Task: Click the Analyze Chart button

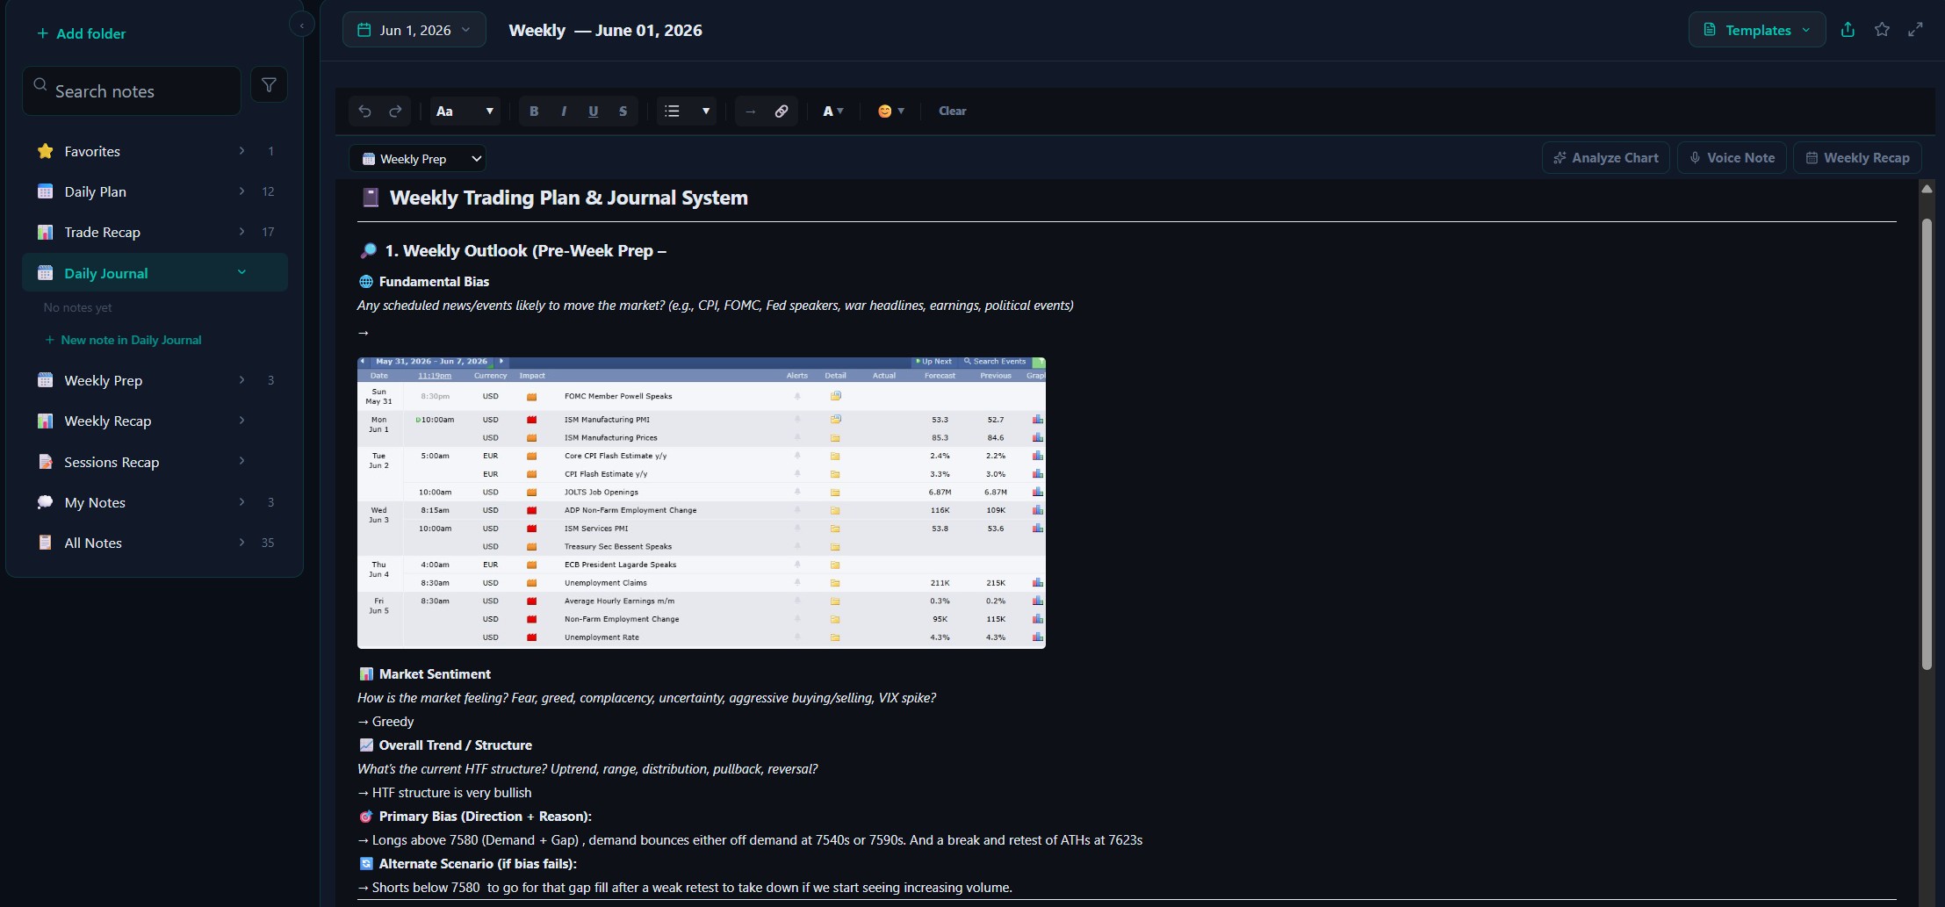Action: pos(1606,158)
